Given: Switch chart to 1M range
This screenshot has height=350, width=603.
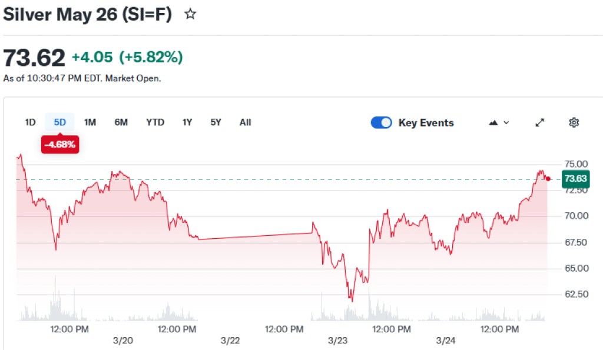Looking at the screenshot, I should click(x=90, y=122).
